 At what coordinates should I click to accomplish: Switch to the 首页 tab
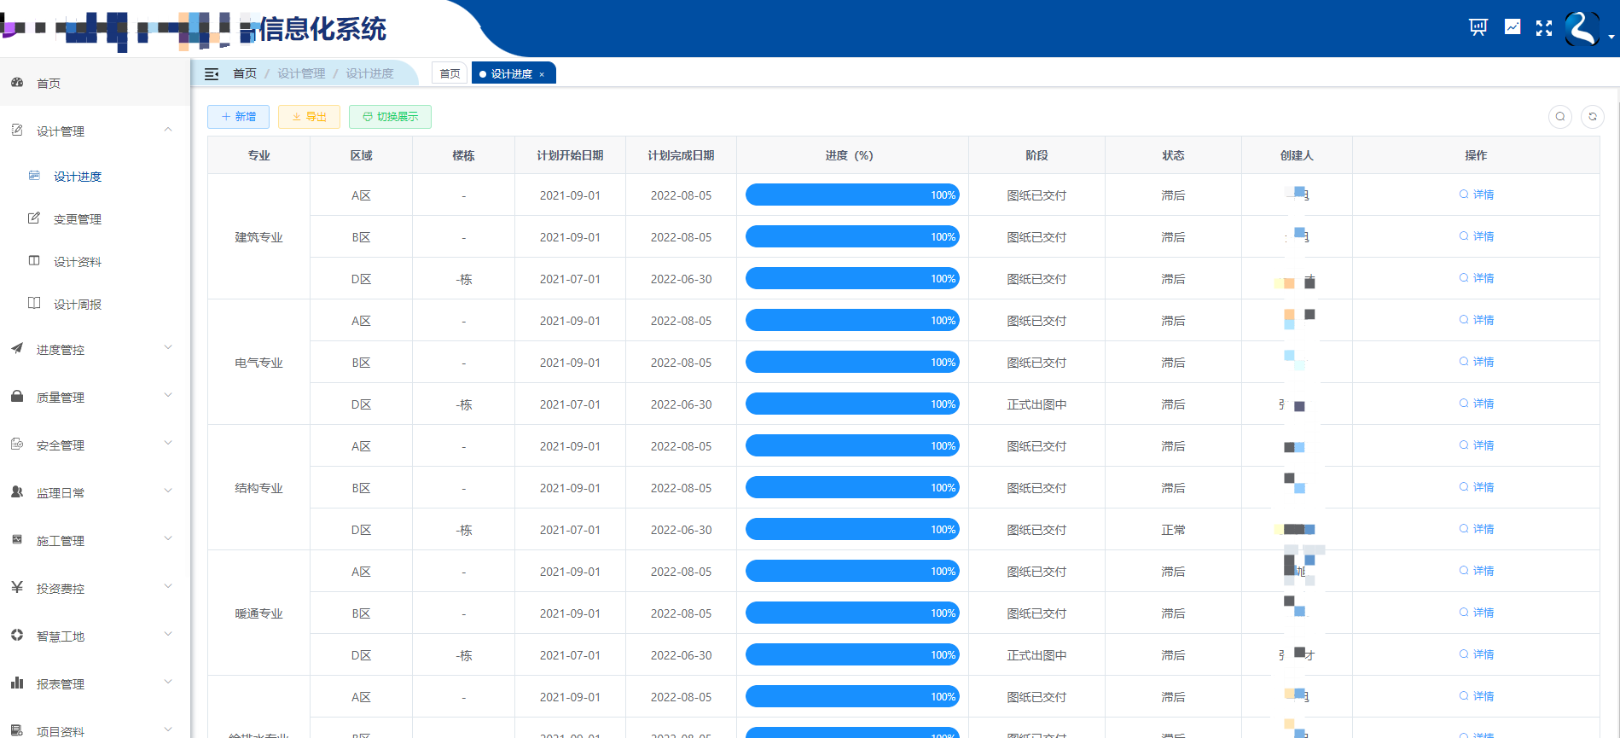tap(450, 74)
